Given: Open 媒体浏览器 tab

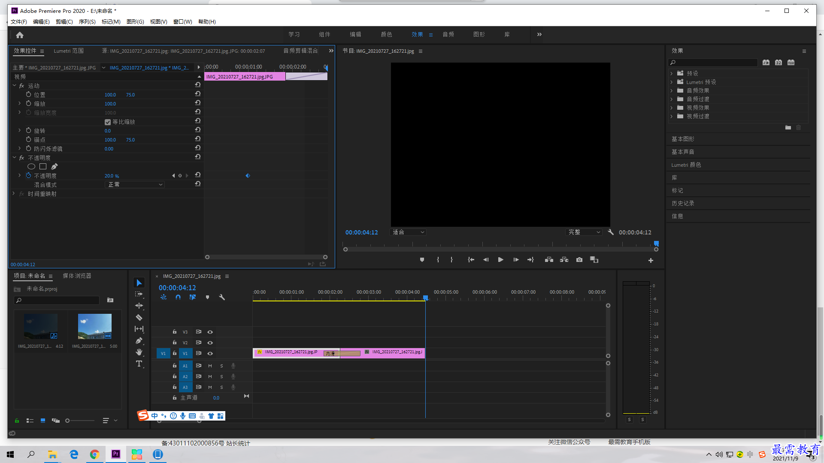Looking at the screenshot, I should [77, 276].
